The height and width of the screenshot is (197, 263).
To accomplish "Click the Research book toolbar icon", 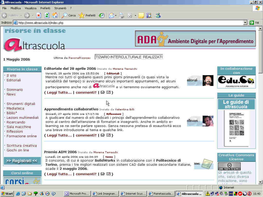I will pos(149,16).
